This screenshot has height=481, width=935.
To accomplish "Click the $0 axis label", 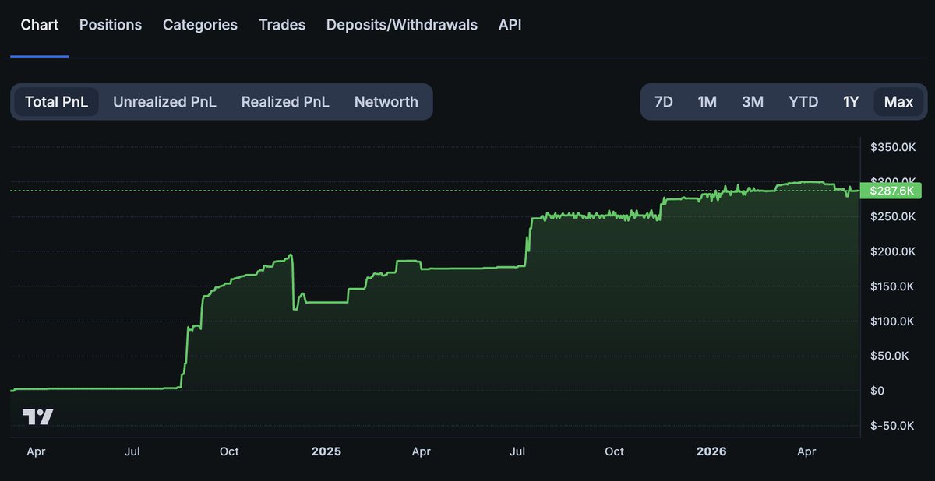I will click(x=877, y=391).
